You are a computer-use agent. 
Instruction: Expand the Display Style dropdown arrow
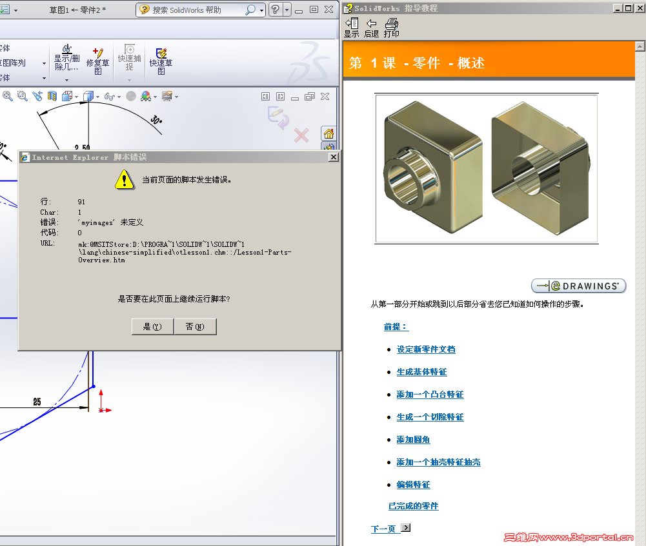coord(97,97)
